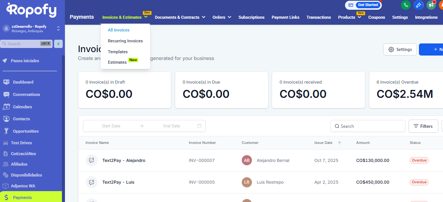443x202 pixels.
Task: Click the lightning bolt quick actions icon
Action: point(58,44)
